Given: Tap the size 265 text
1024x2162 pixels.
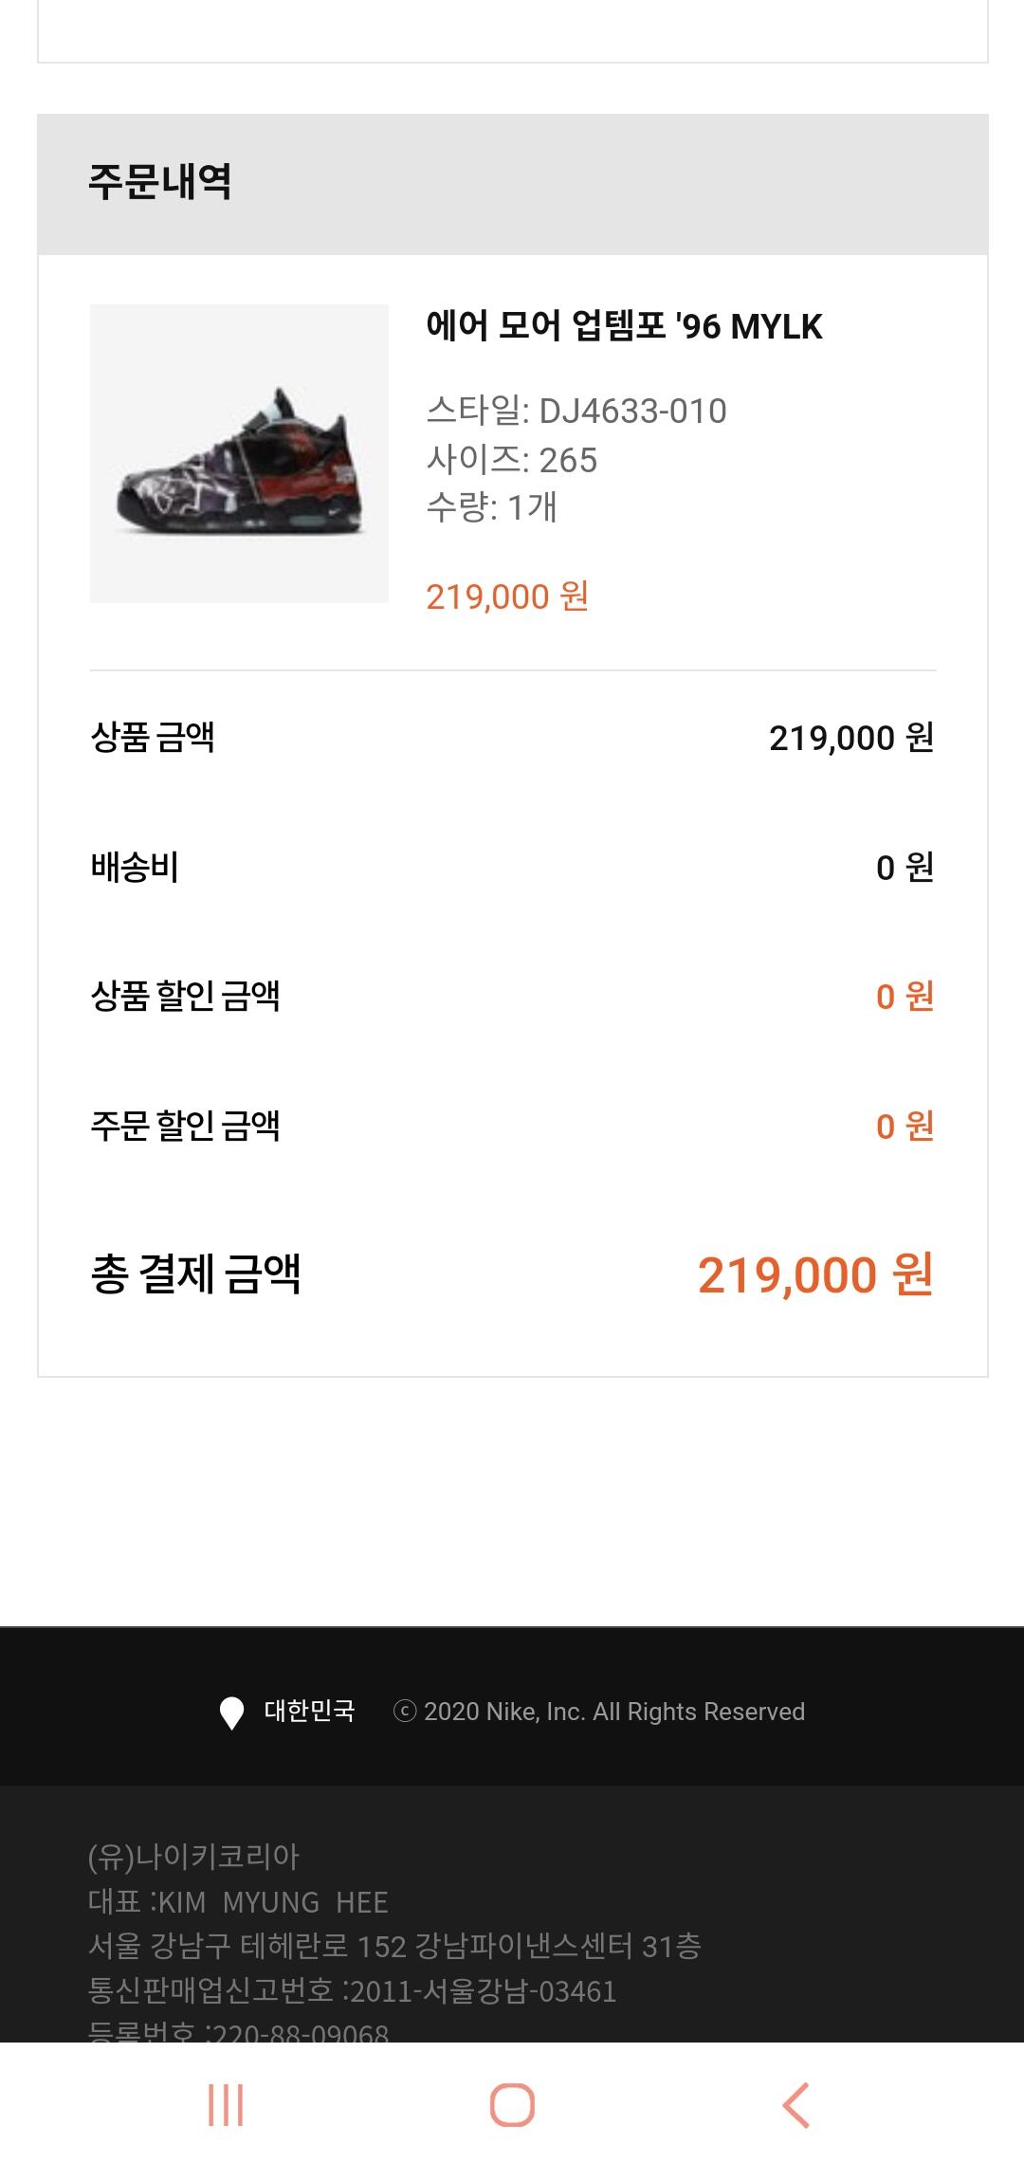Looking at the screenshot, I should coord(512,460).
